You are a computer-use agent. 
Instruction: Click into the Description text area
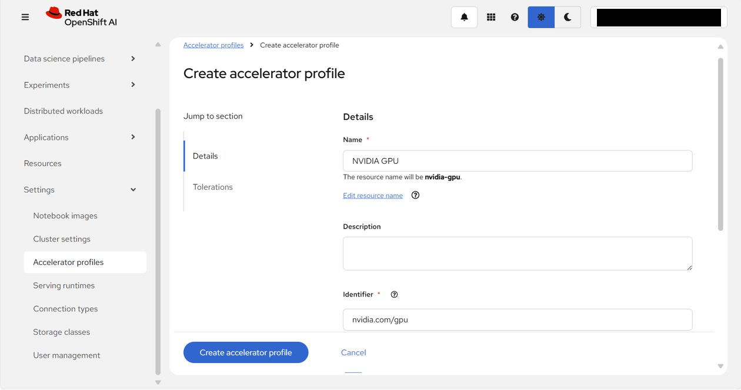pos(518,253)
